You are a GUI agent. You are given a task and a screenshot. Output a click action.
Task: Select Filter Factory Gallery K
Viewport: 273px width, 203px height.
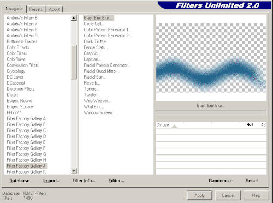(26, 172)
